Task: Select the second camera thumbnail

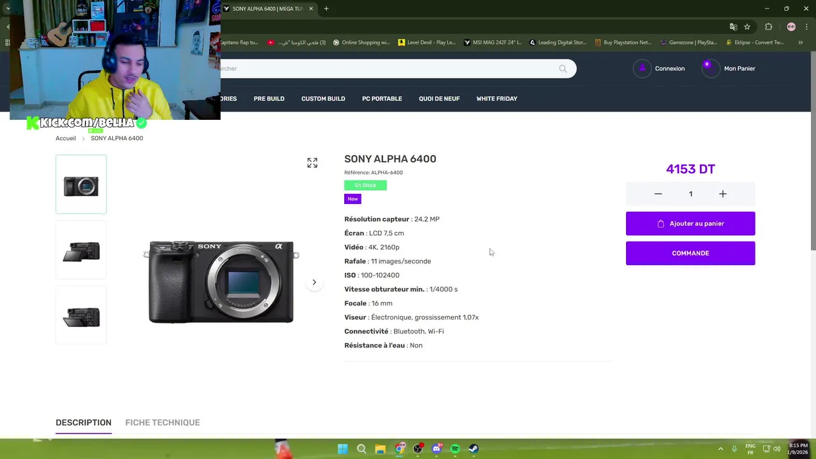Action: click(81, 251)
